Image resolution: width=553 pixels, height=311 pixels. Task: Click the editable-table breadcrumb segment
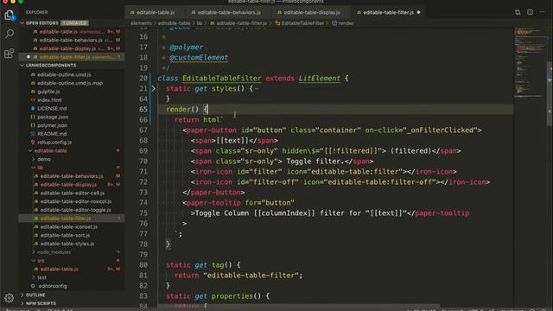(174, 23)
